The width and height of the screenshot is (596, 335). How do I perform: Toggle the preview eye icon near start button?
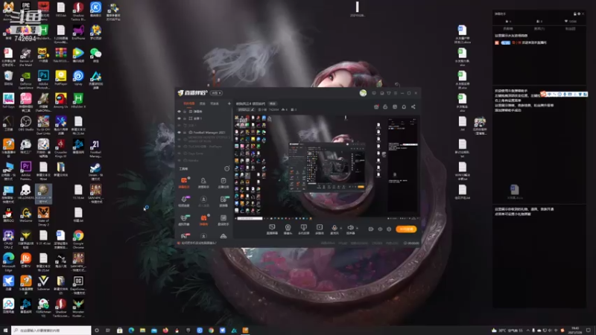tap(380, 229)
